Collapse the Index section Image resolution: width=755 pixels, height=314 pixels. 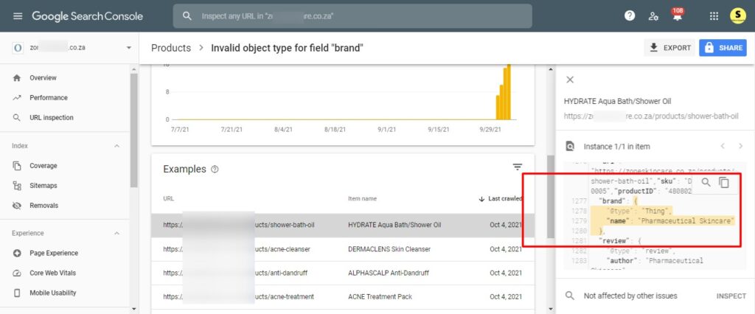tap(117, 146)
